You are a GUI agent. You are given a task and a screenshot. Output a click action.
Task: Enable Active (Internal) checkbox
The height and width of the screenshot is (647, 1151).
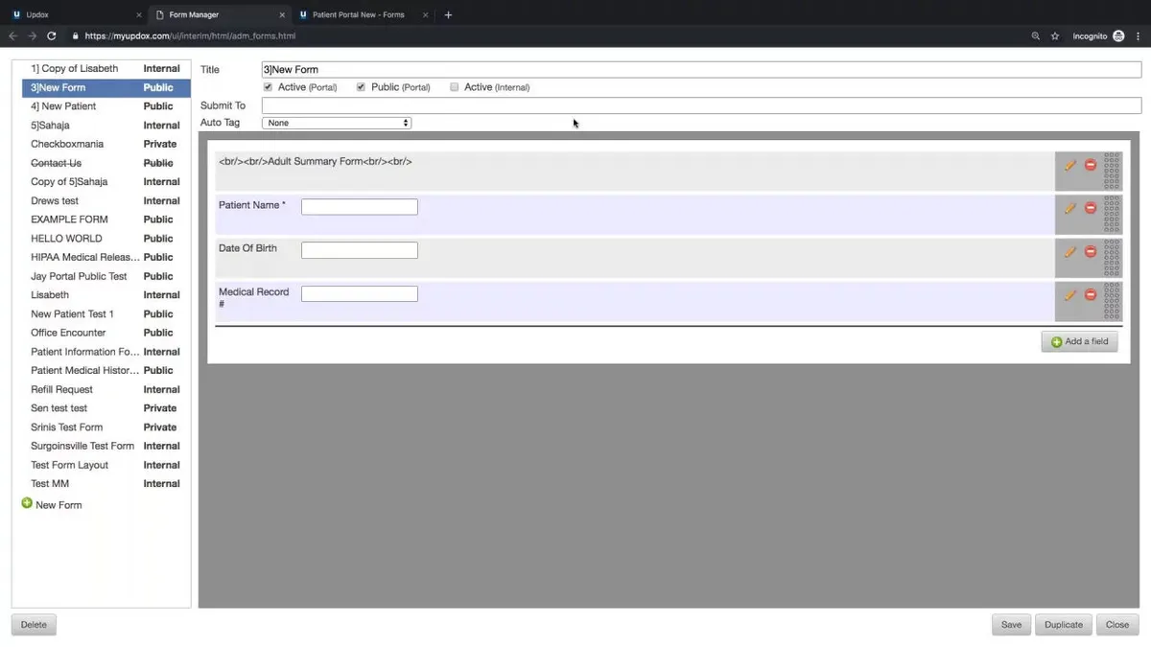coord(454,87)
